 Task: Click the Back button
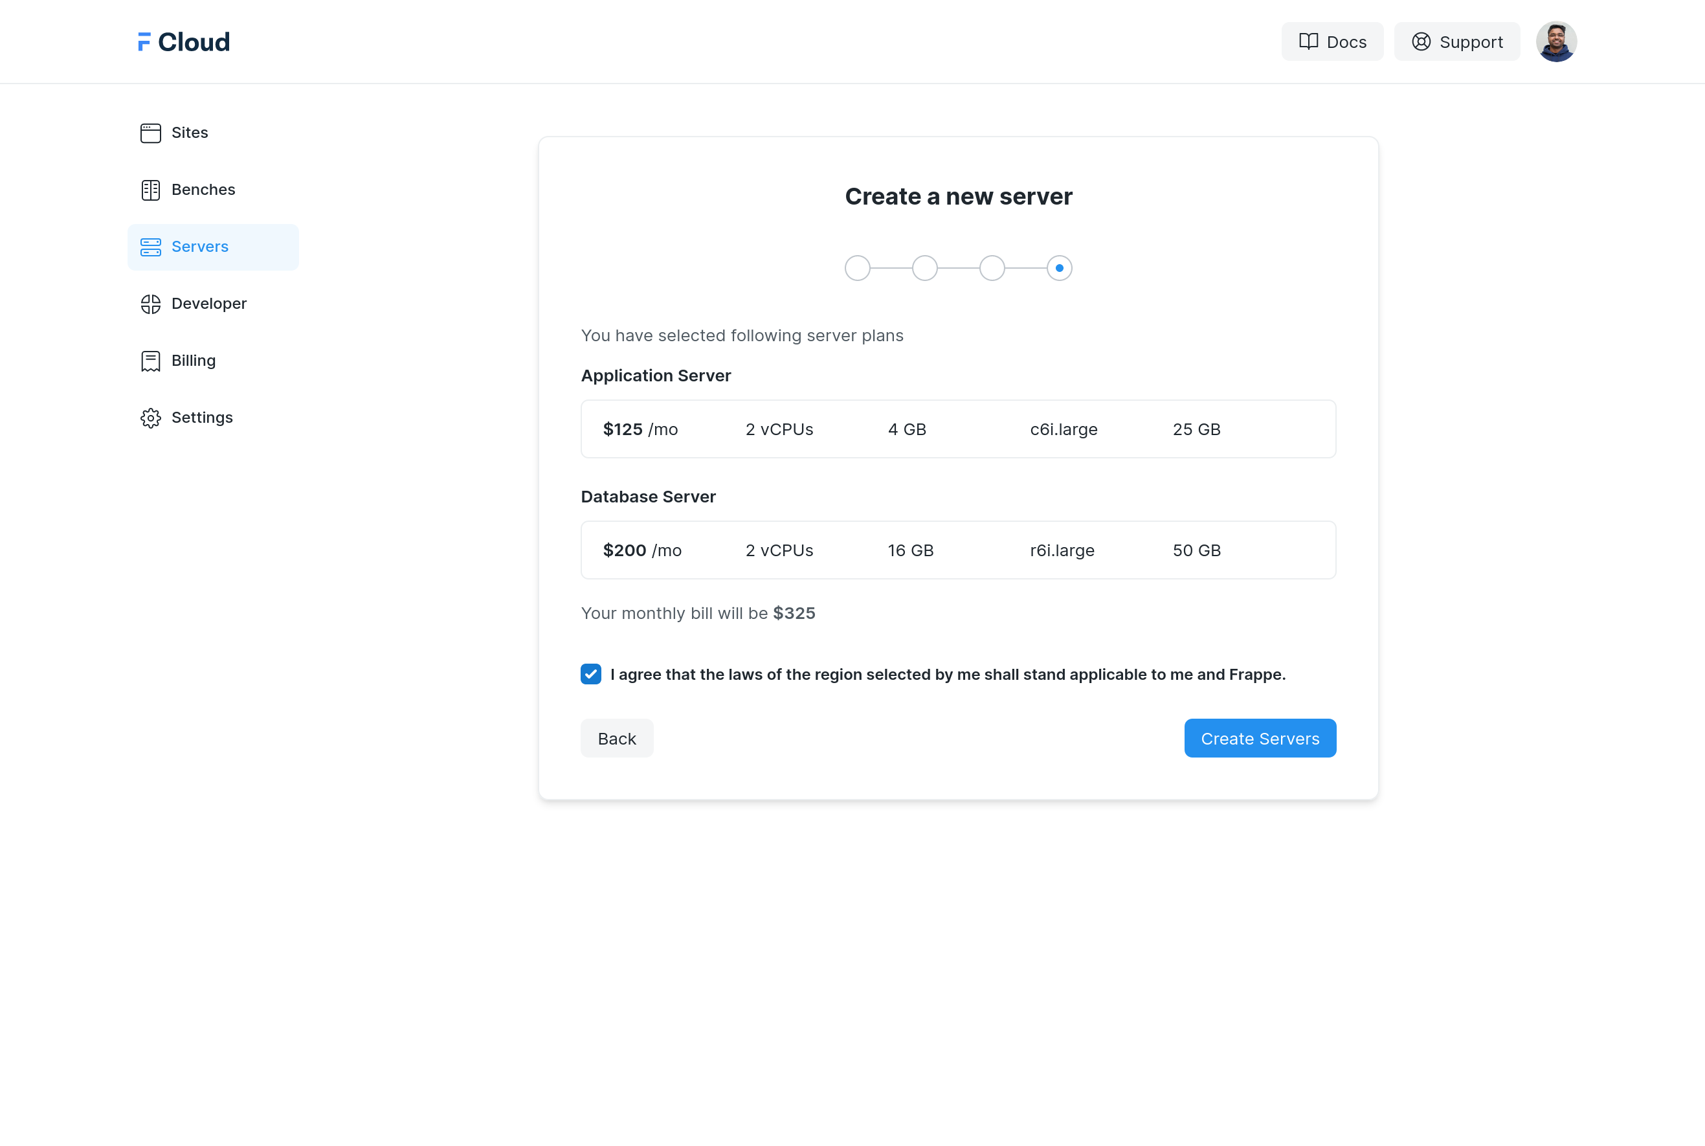pos(618,738)
